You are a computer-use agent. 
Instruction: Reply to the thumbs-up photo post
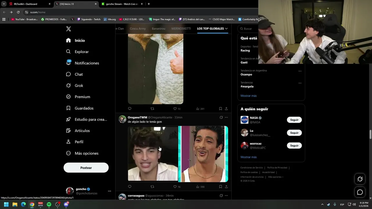pos(130,109)
